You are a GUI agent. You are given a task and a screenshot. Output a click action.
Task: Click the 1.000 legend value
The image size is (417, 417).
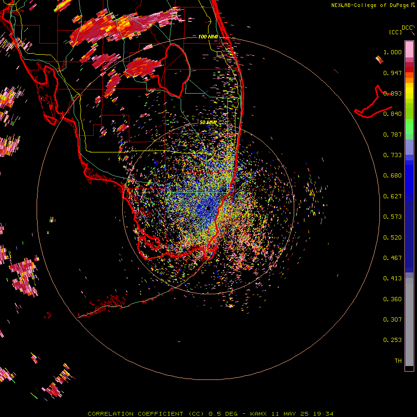392,52
